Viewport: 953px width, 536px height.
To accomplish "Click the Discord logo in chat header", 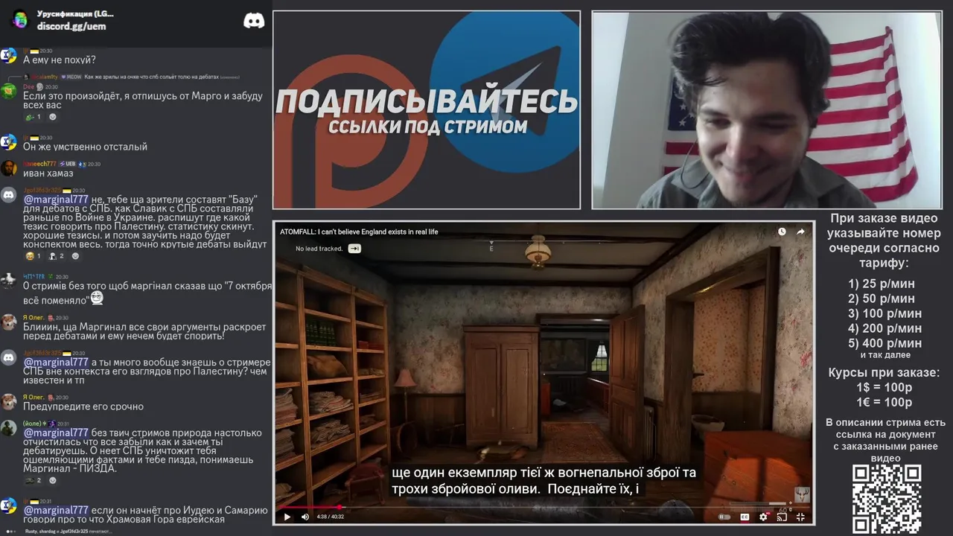I will pyautogui.click(x=254, y=21).
